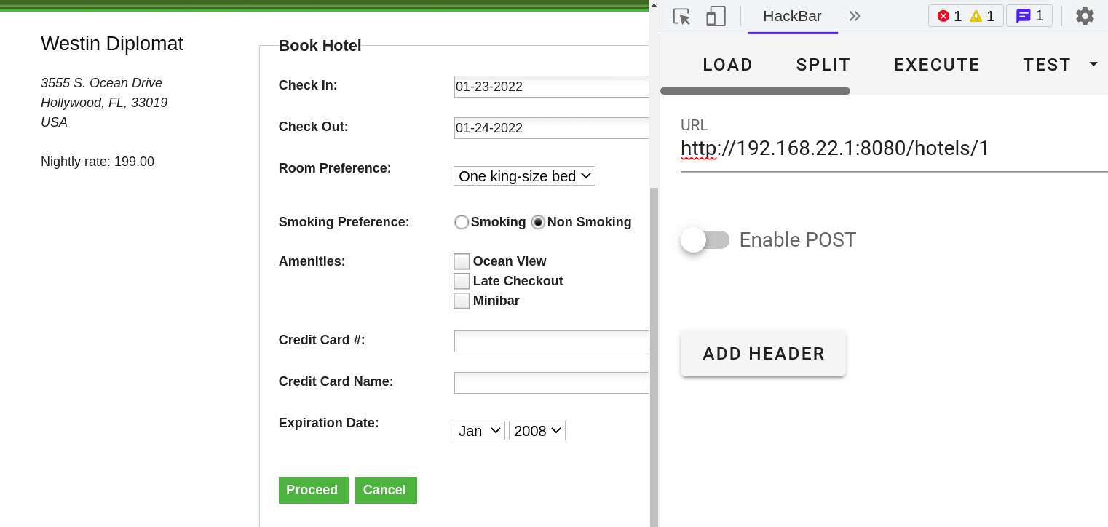The height and width of the screenshot is (527, 1108).
Task: Show more DevTools tabs chevron
Action: 855,16
